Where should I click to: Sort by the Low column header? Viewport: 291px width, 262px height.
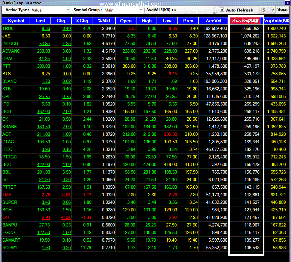(167, 21)
